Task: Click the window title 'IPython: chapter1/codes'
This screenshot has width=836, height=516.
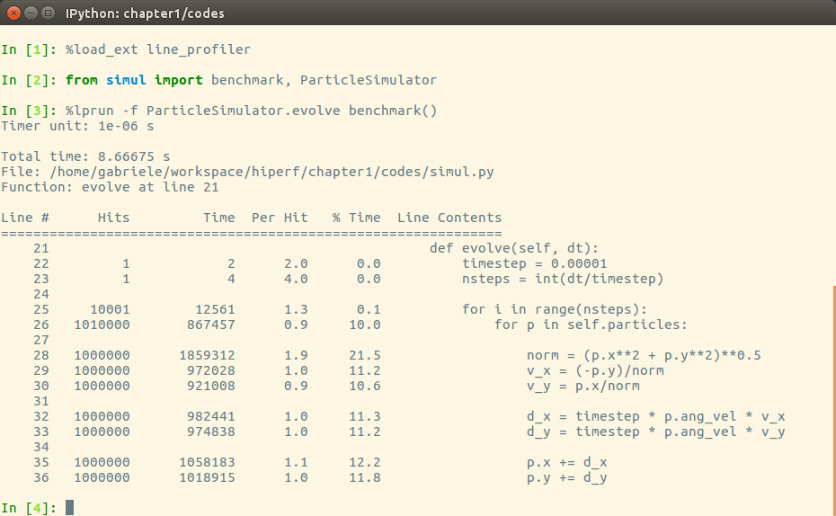Action: 145,13
